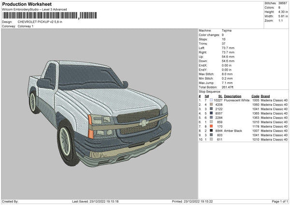The image size is (290, 205).
Task: Select the Colorway 1 value
Action: [26, 26]
